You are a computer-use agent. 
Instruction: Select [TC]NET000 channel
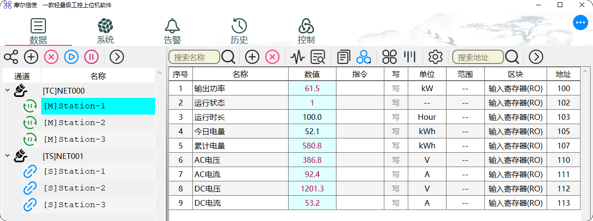pyautogui.click(x=64, y=90)
